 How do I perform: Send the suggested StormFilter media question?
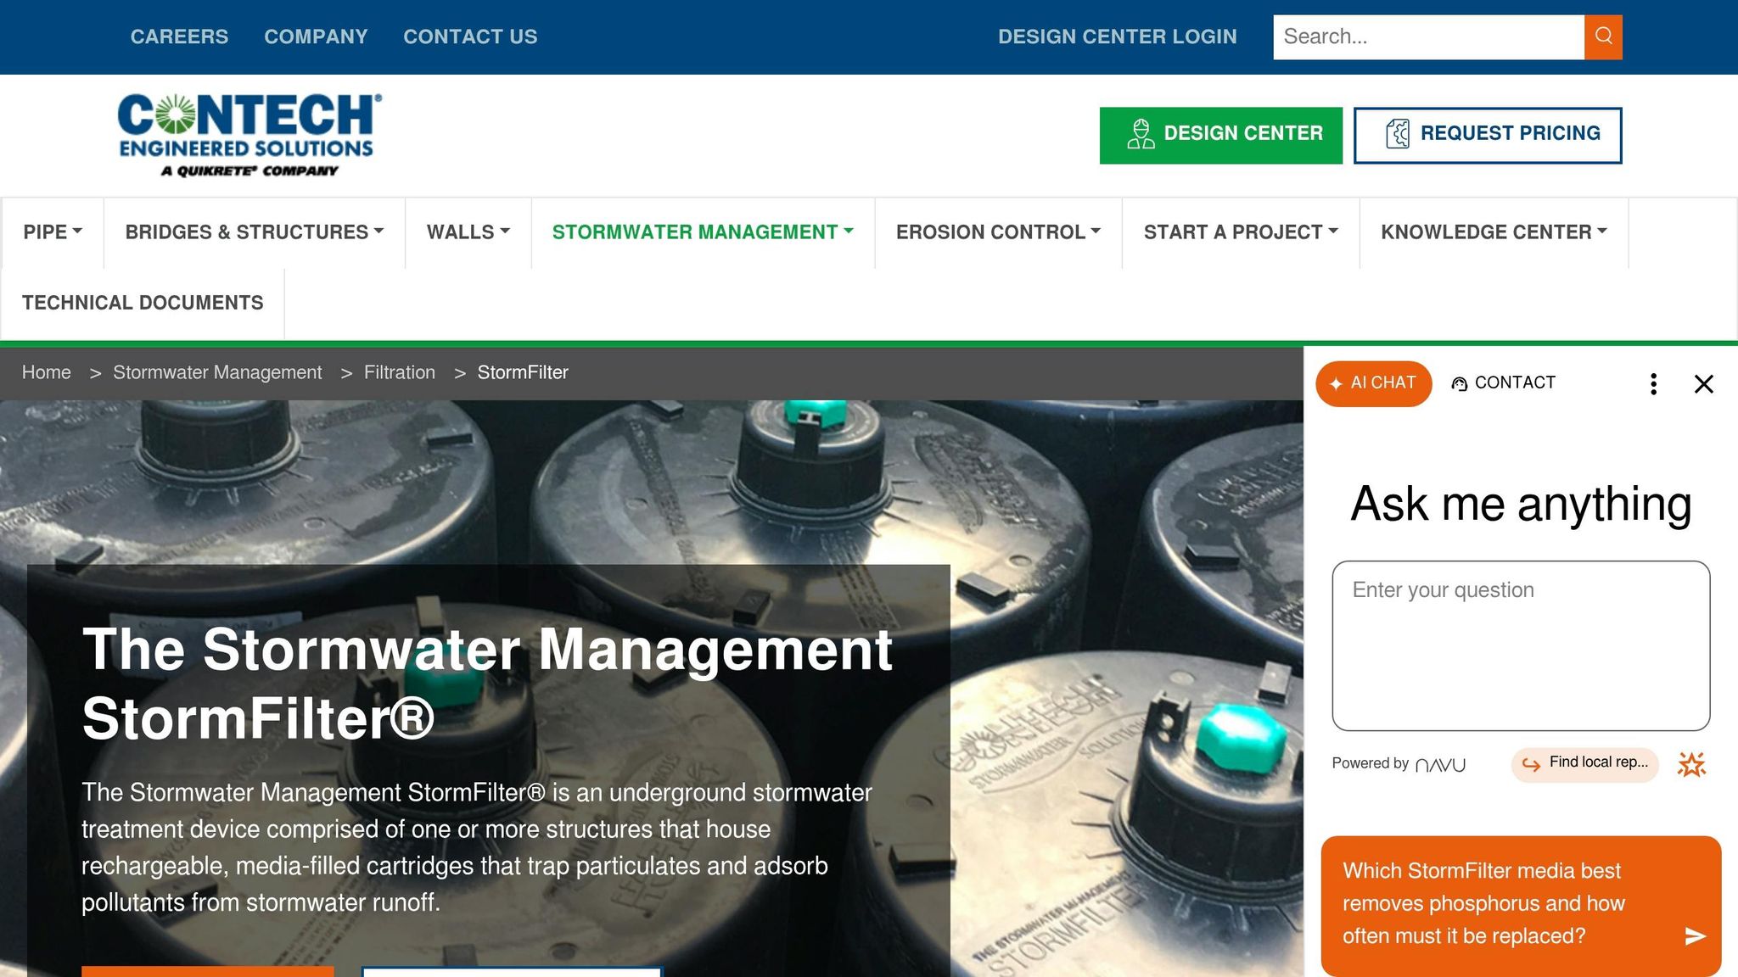pos(1695,935)
